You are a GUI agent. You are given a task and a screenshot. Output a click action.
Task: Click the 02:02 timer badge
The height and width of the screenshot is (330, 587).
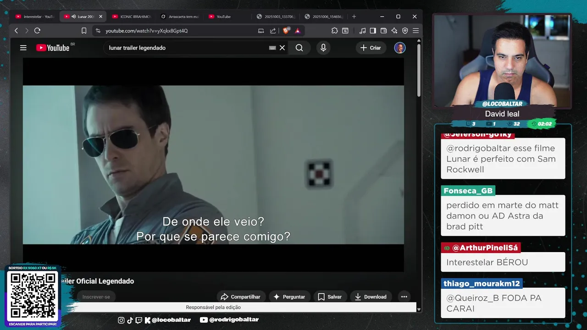coord(542,124)
